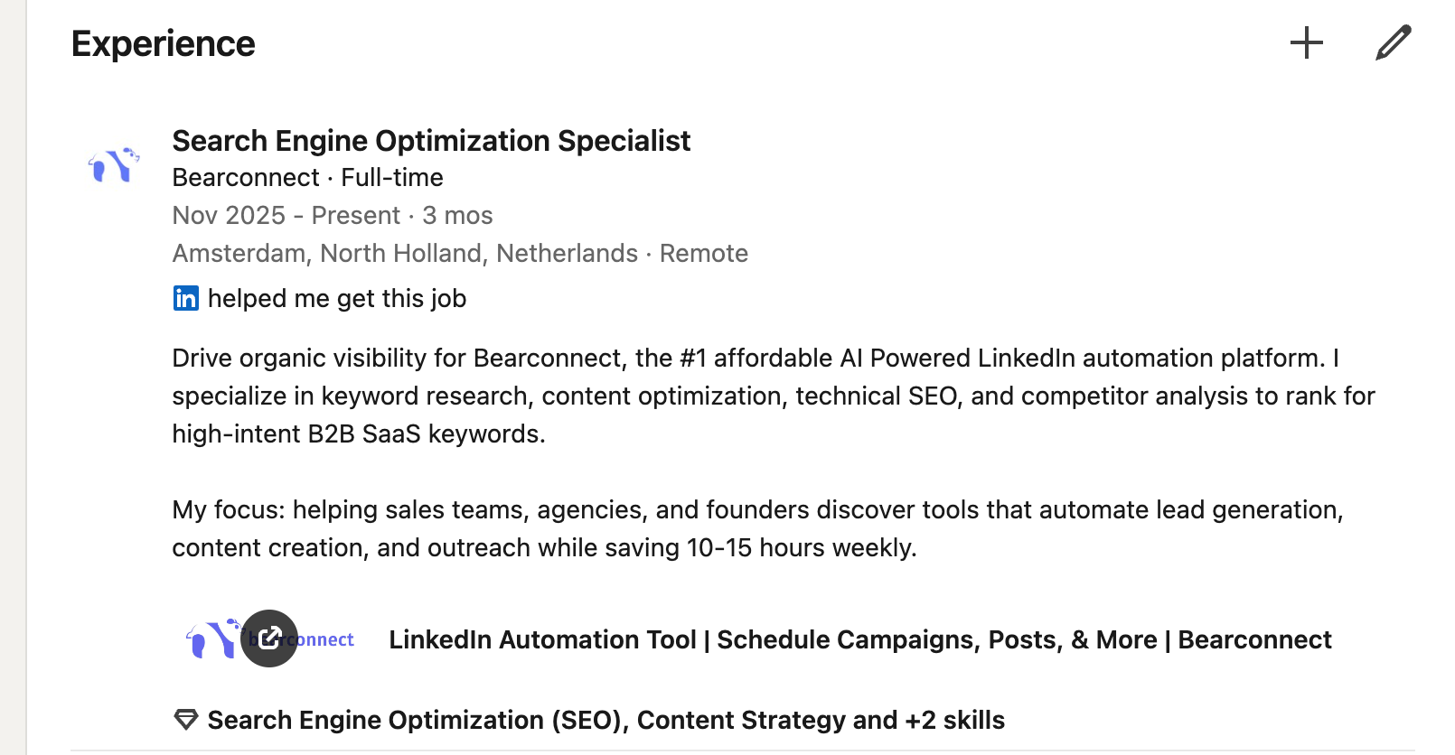Click the 'My focus' description paragraph
The width and height of the screenshot is (1455, 755).
(757, 528)
